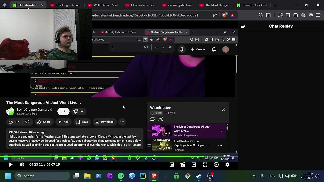This screenshot has width=324, height=182.
Task: Open the music note media control icon
Action: coord(280,15)
